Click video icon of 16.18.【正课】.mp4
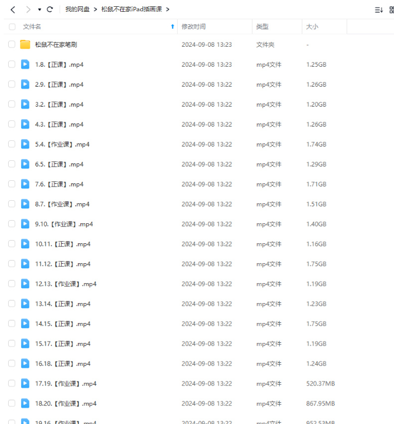394x424 pixels. click(25, 364)
